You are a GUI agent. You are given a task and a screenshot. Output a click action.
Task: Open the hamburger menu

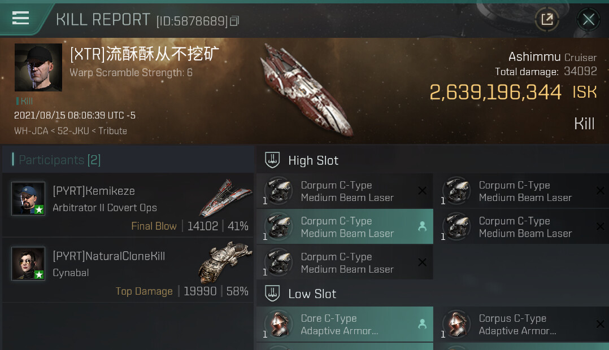click(x=20, y=18)
